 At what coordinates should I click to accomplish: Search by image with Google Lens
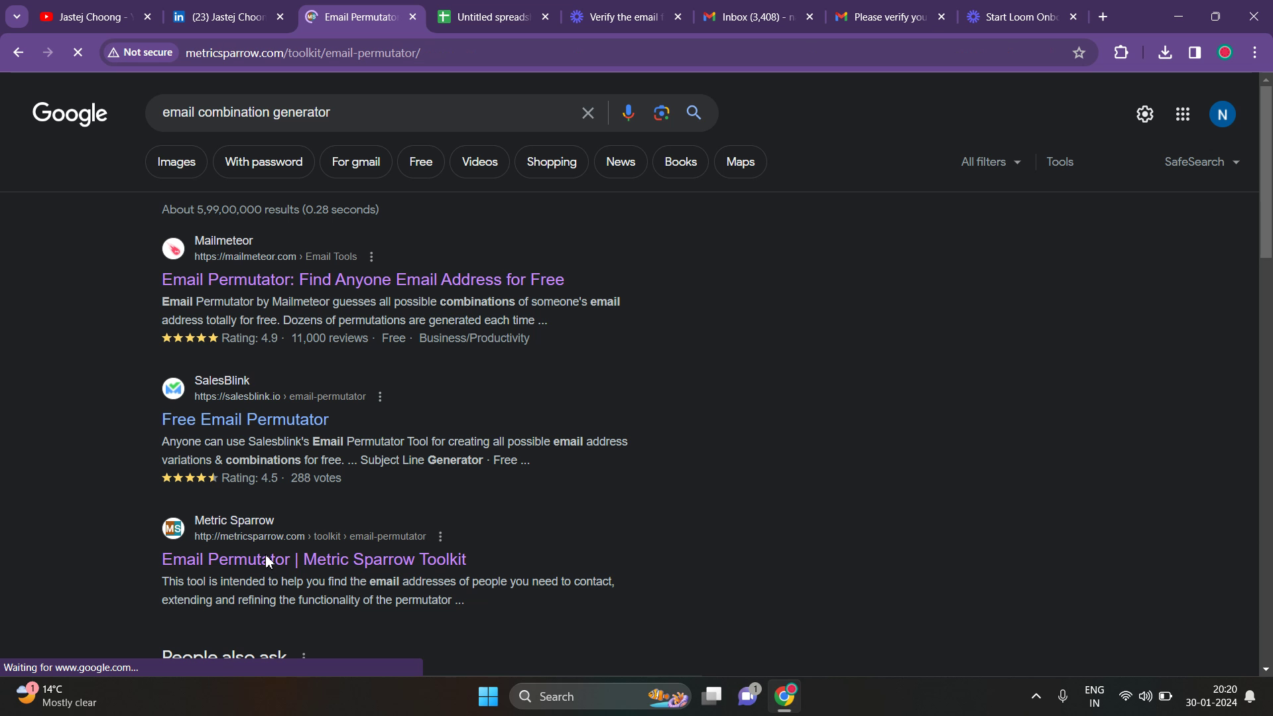pos(661,113)
